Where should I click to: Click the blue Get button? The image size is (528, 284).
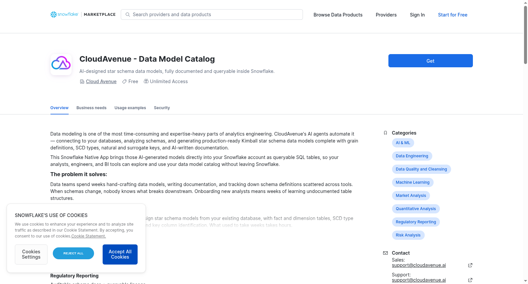pyautogui.click(x=430, y=61)
